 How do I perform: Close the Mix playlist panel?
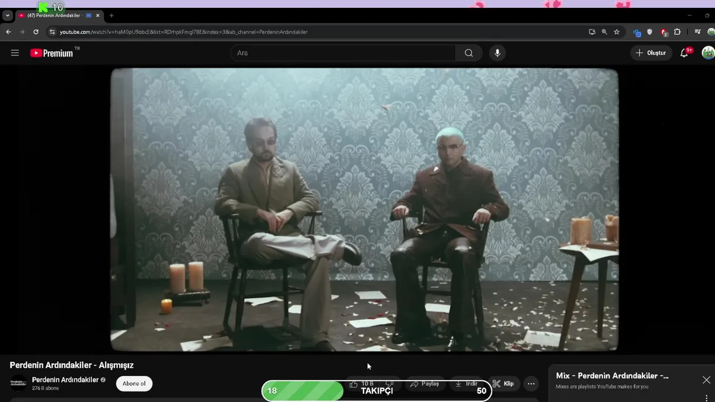point(706,380)
